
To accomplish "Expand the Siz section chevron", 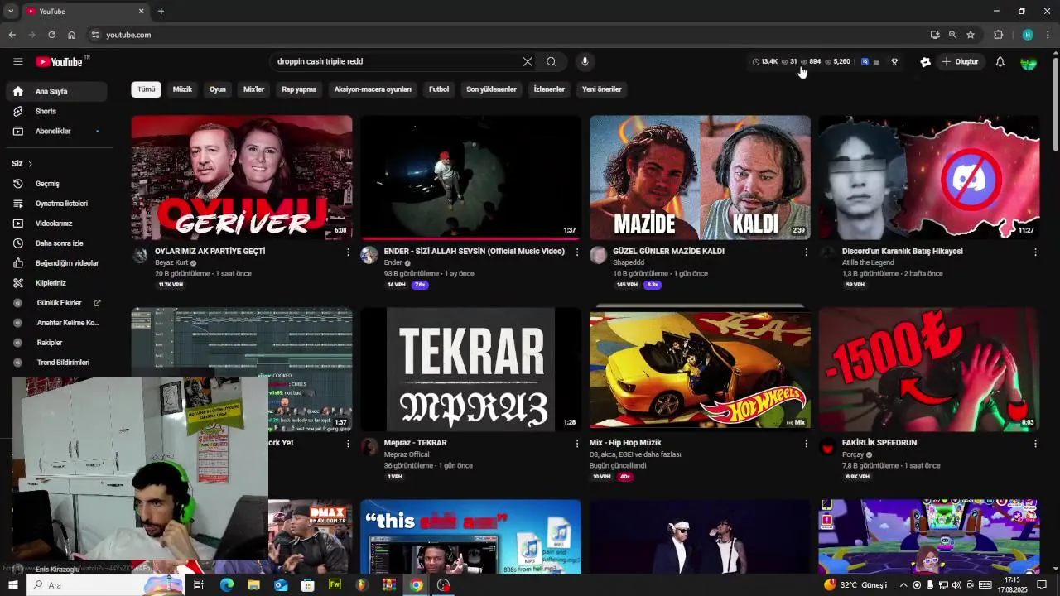I will click(30, 164).
